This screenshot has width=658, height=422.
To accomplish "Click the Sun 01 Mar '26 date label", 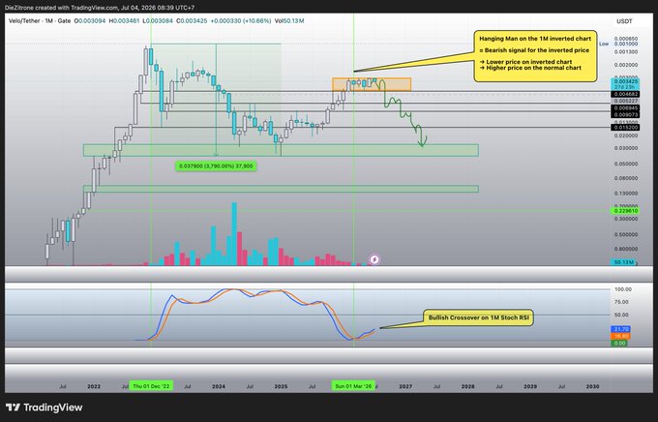I will (x=353, y=386).
